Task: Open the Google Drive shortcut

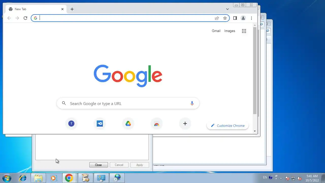Action: [128, 124]
